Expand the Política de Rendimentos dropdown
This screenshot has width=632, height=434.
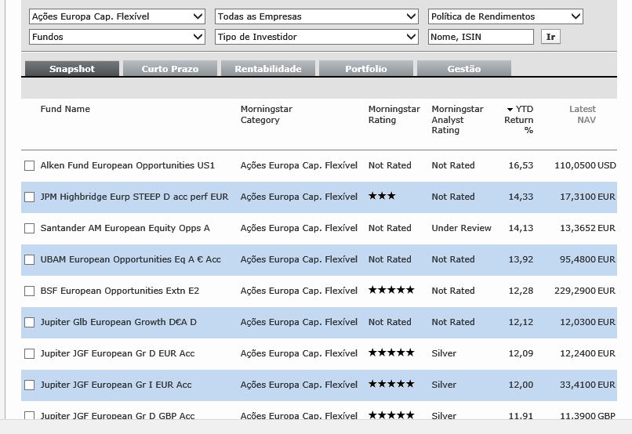pos(506,16)
